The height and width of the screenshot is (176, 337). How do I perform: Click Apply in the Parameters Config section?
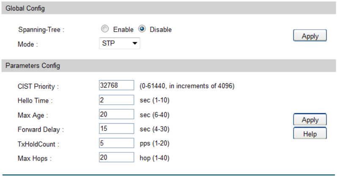[x=310, y=120]
